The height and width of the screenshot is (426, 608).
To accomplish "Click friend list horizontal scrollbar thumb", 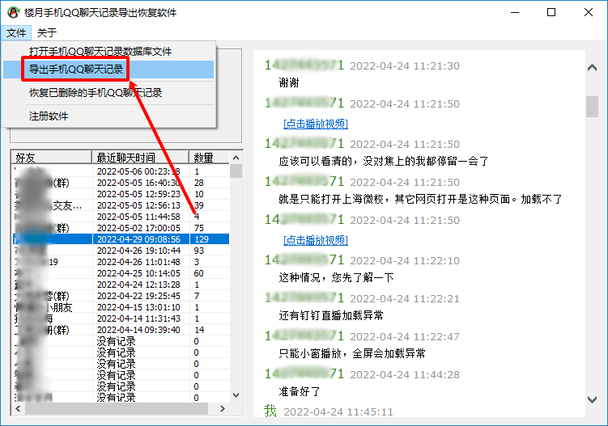I will (x=117, y=408).
